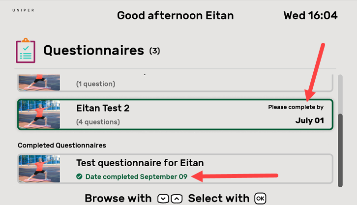Open the Eitan Test 2 questionnaire
The image size is (357, 205).
coord(175,115)
